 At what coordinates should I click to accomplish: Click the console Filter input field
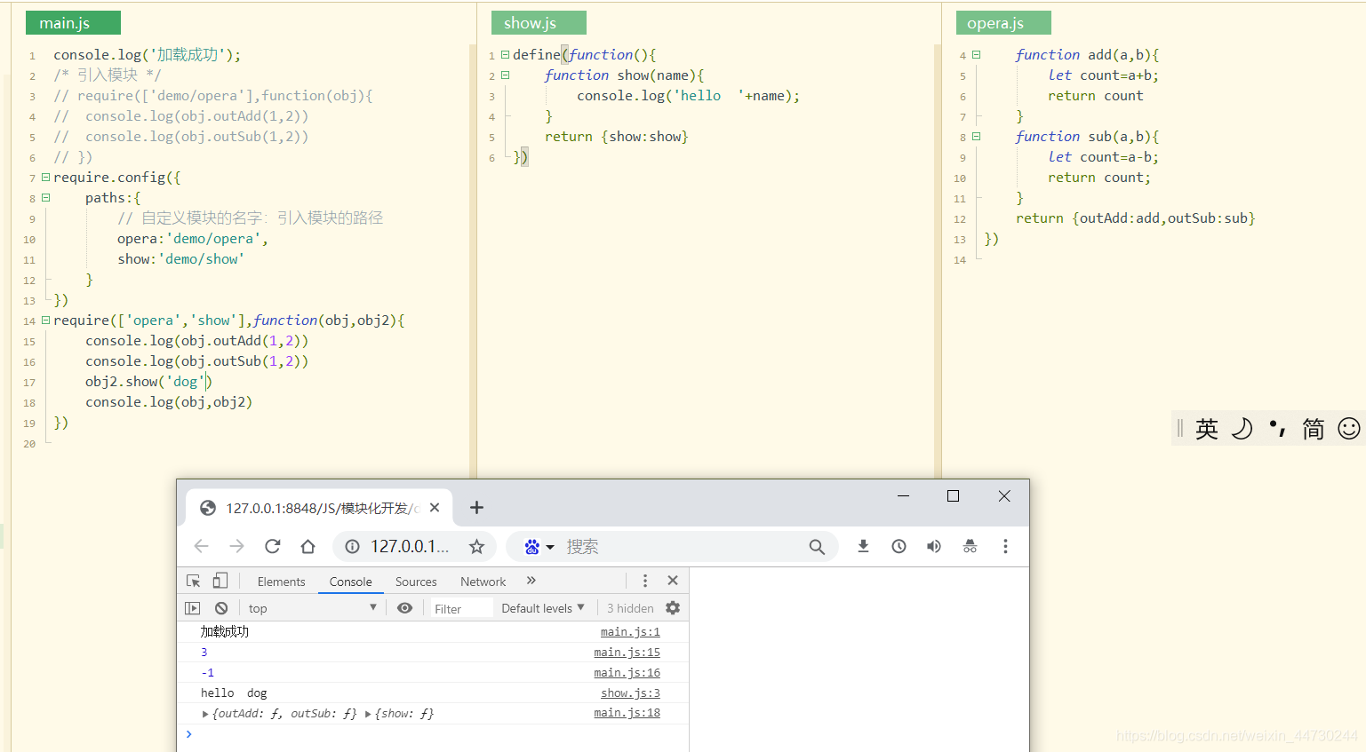point(461,608)
